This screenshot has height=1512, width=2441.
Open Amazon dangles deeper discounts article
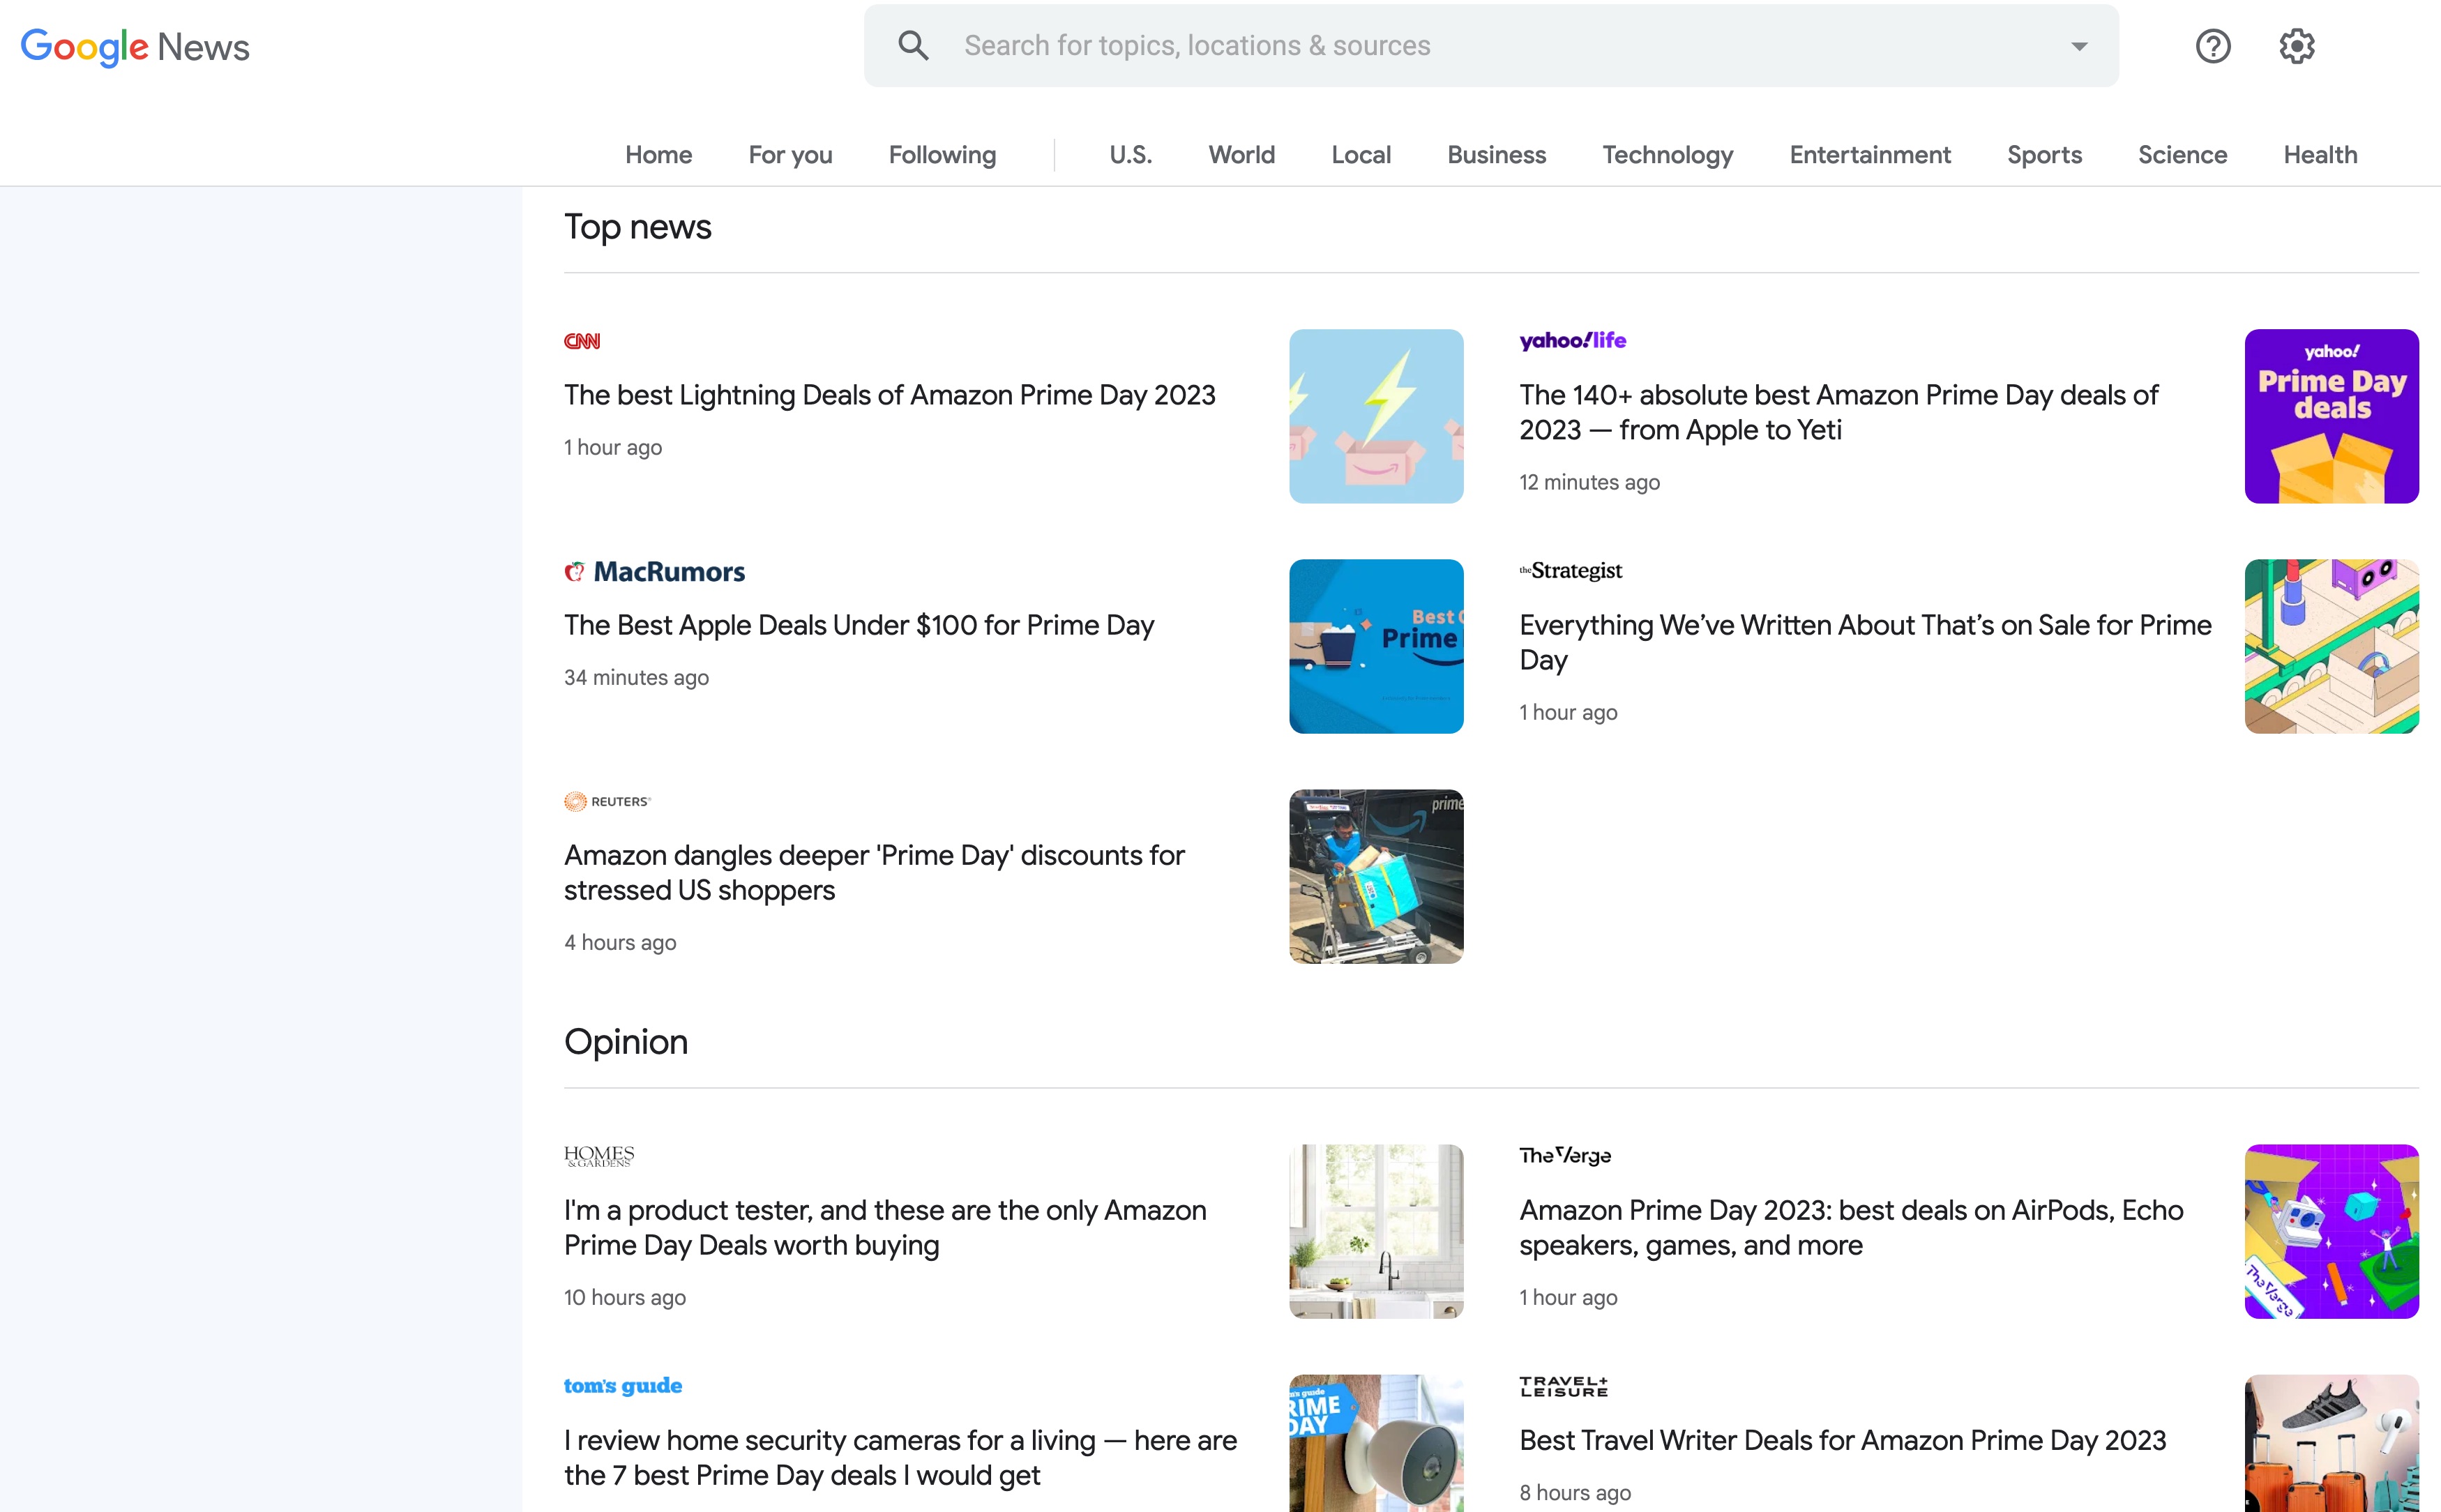(874, 872)
